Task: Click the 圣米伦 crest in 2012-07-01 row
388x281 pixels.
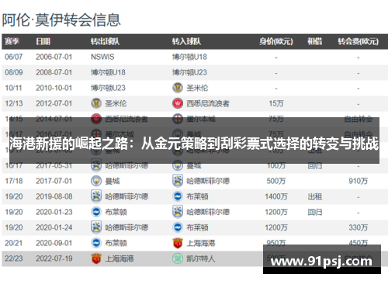Action: 96,103
